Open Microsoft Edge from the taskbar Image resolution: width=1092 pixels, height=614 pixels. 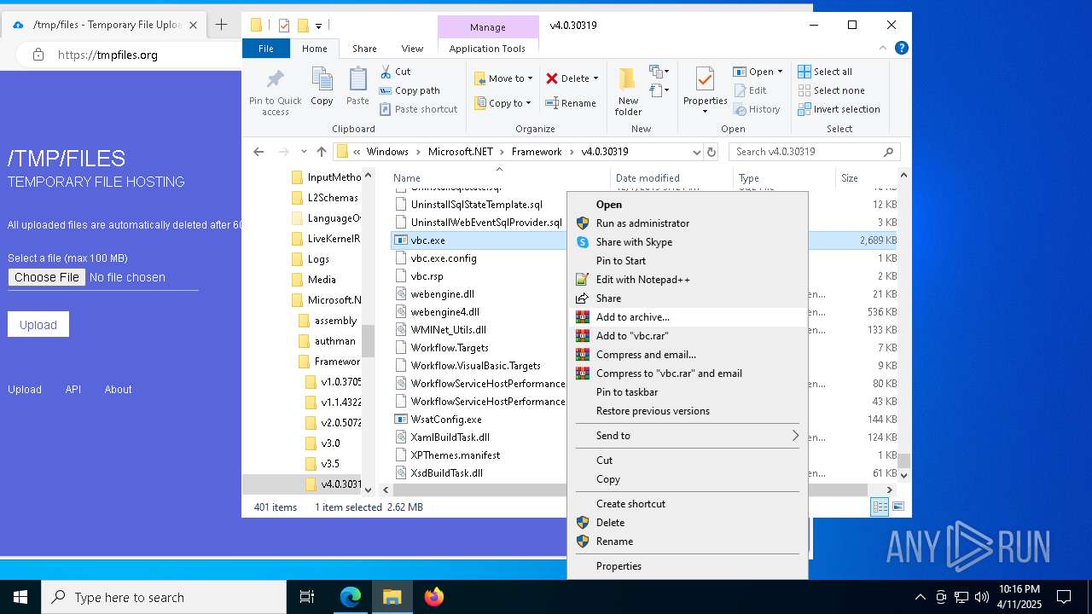pyautogui.click(x=351, y=597)
